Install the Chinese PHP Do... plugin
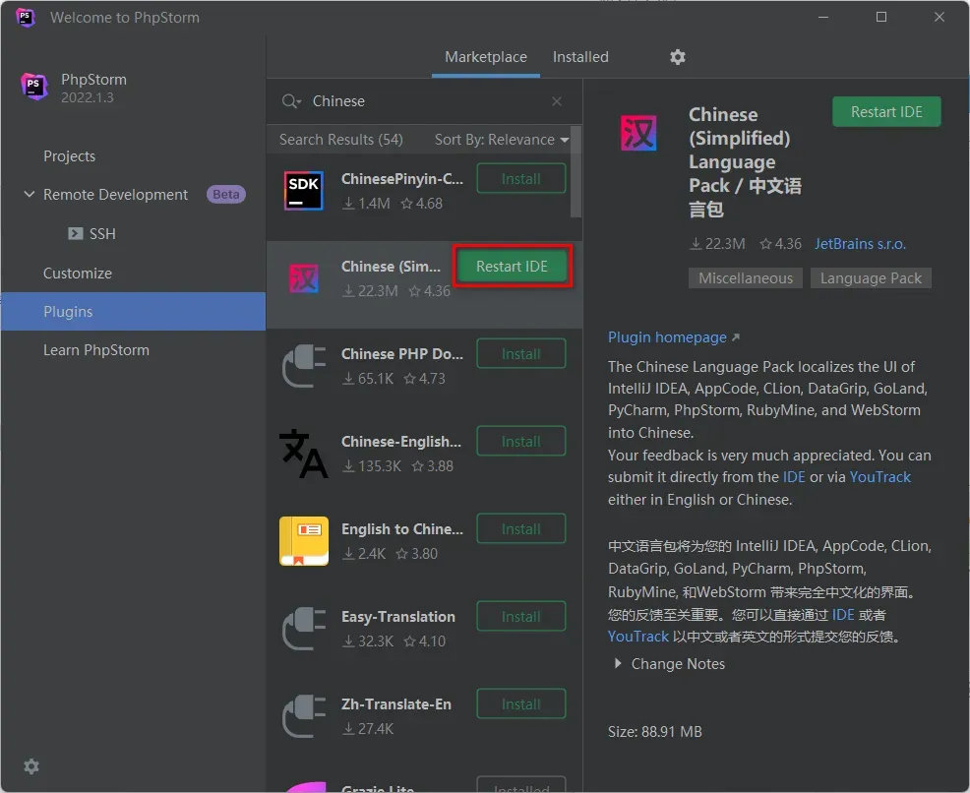The width and height of the screenshot is (970, 793). [x=520, y=354]
